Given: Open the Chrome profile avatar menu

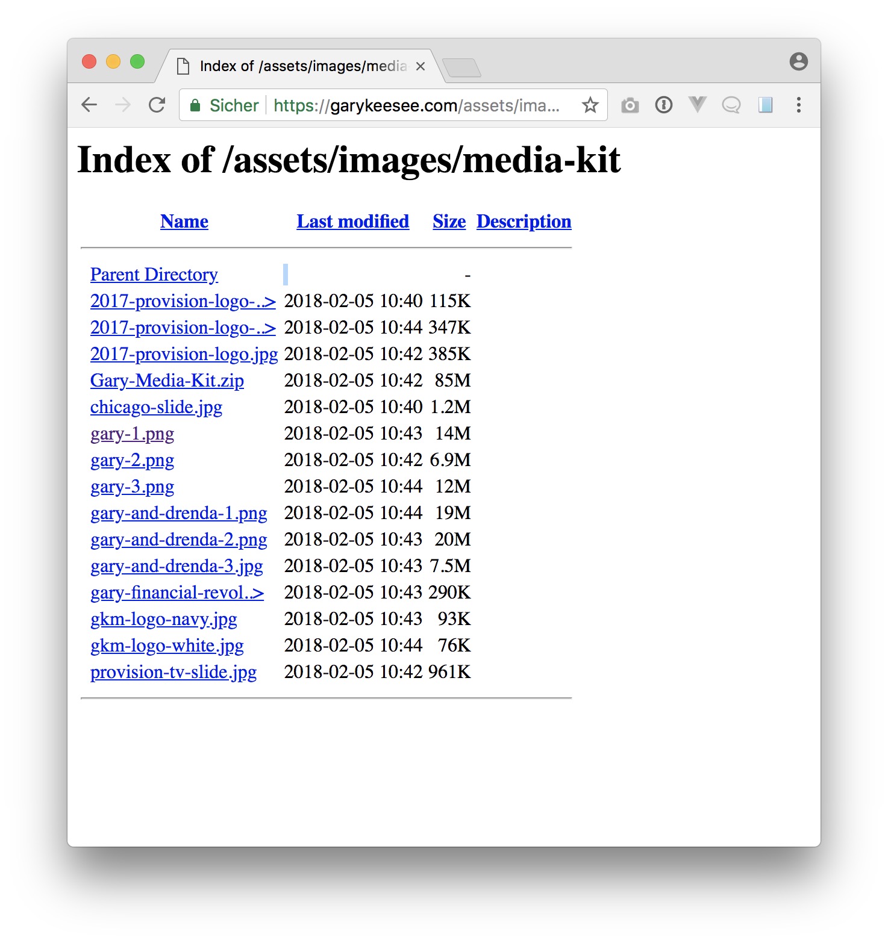Looking at the screenshot, I should point(798,61).
